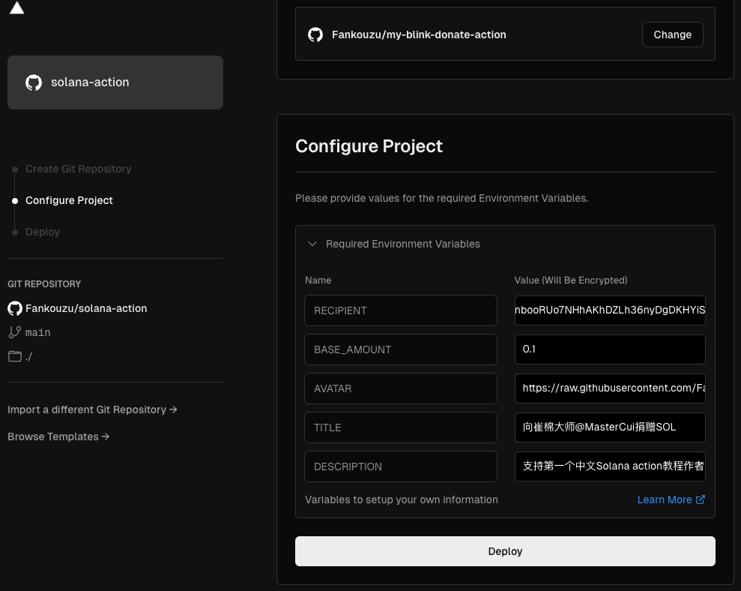741x591 pixels.
Task: Open the Browse Templates link
Action: (x=58, y=436)
